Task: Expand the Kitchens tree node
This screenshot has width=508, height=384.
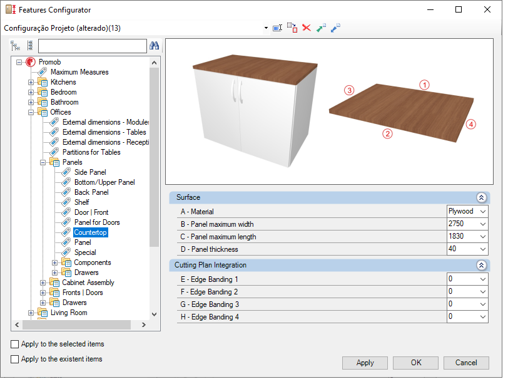Action: [x=31, y=83]
